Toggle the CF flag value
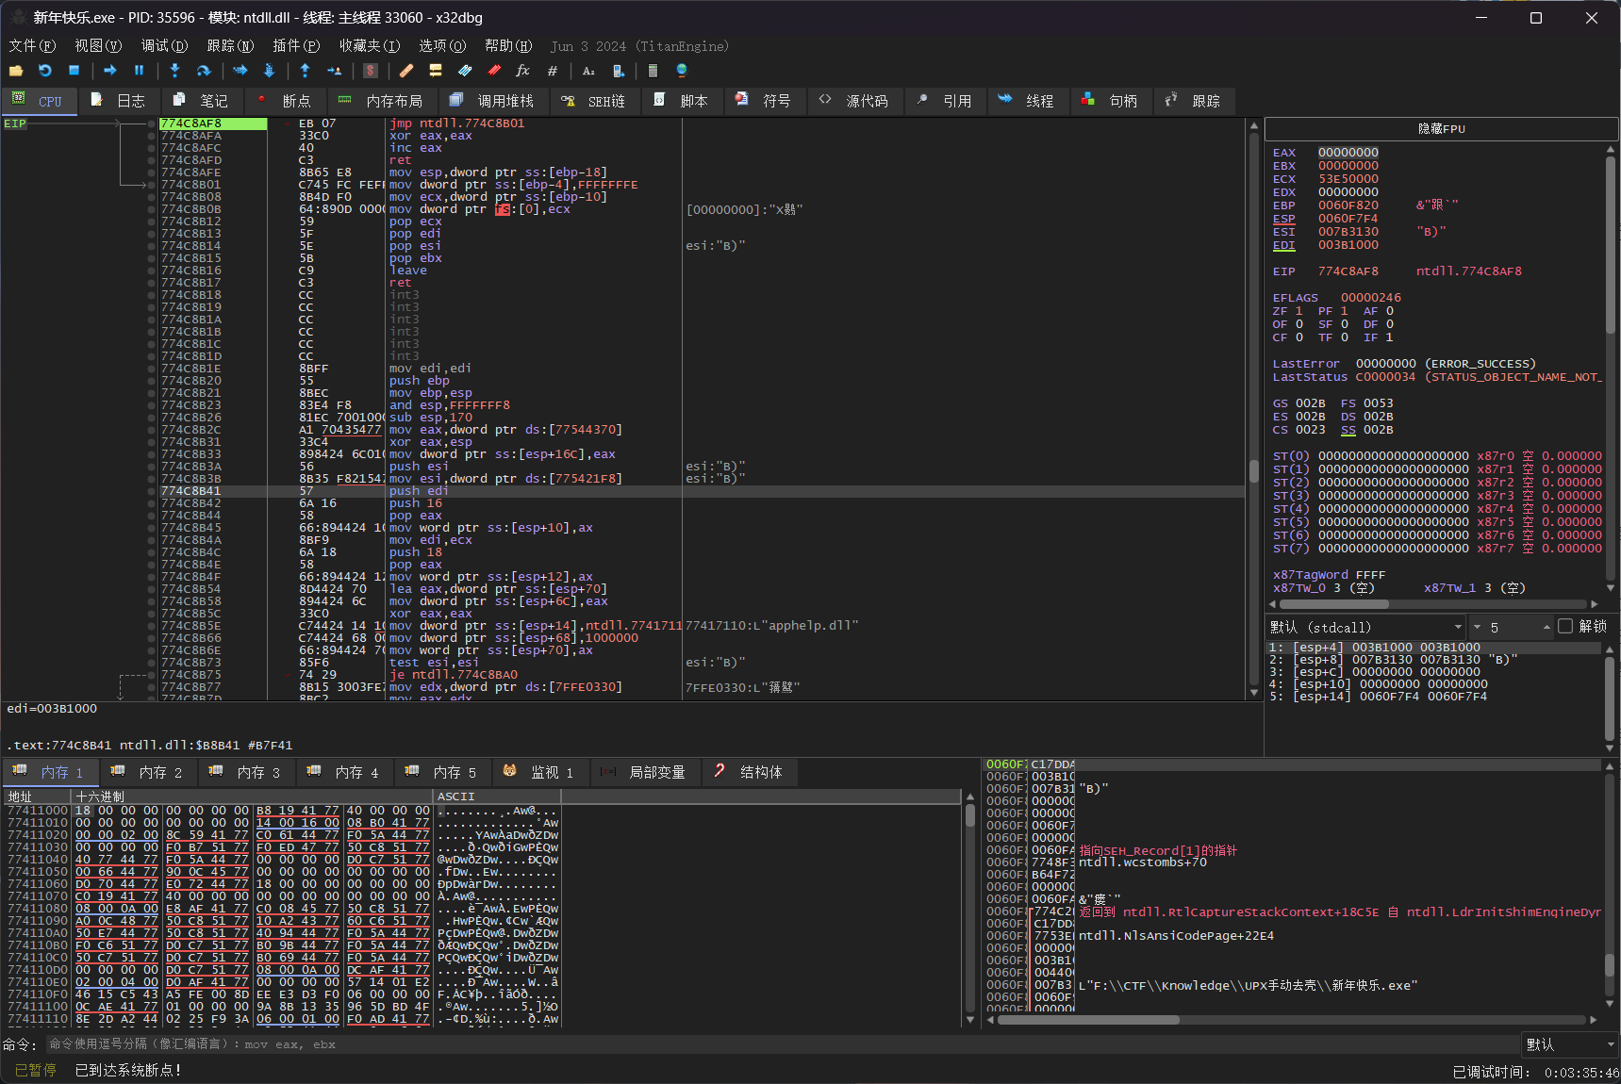Screen dimensions: 1621x1084 click(x=1298, y=337)
